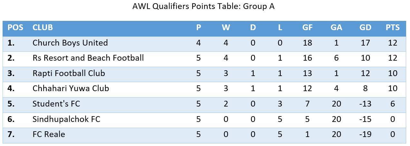
Task: Click Student's FC points value 6
Action: tap(393, 104)
